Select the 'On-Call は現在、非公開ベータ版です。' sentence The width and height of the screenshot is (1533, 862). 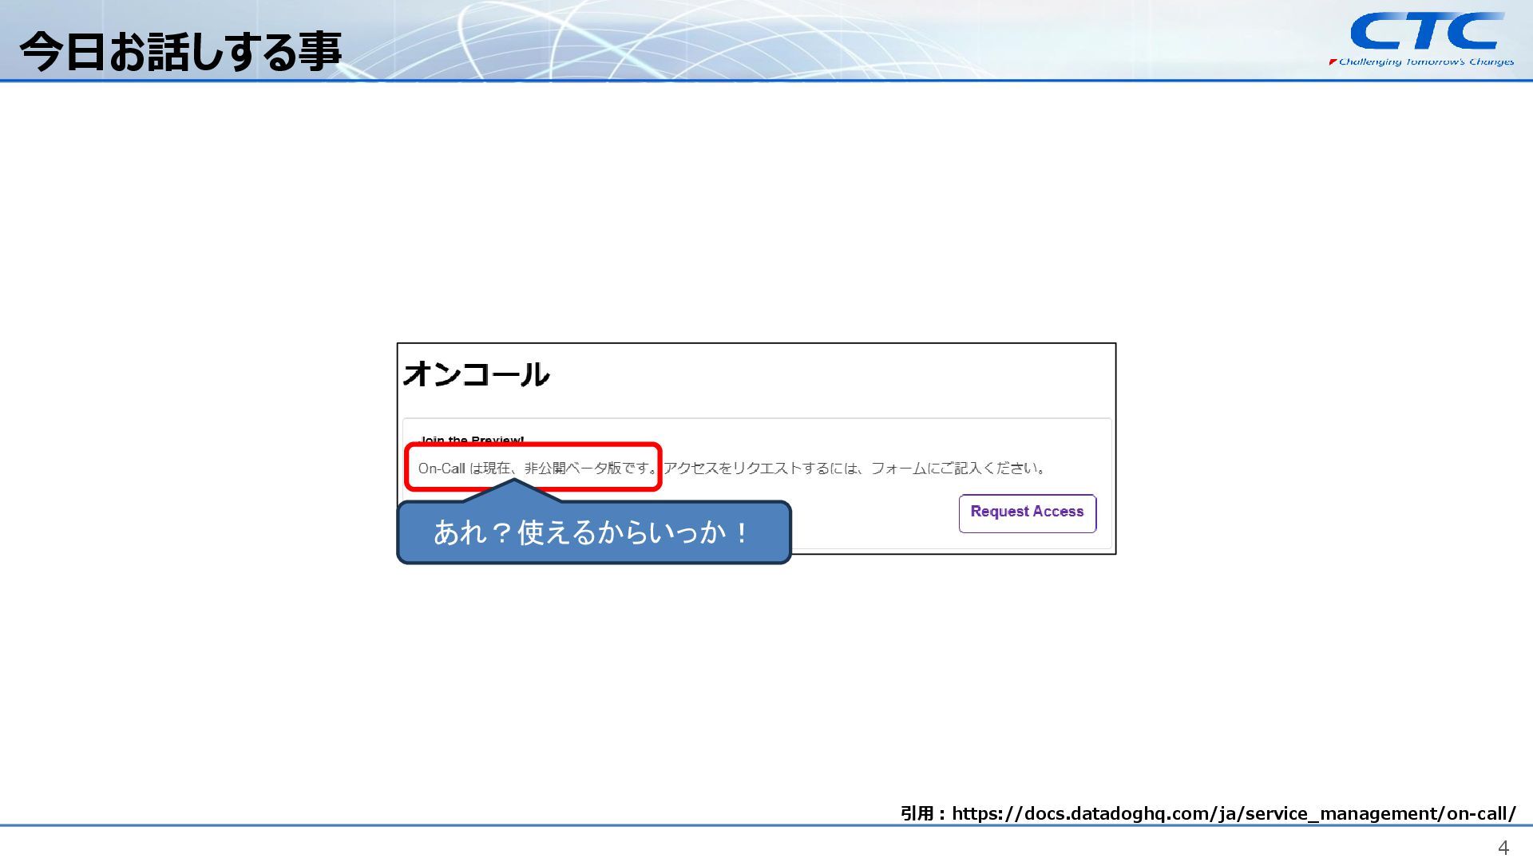coord(537,469)
